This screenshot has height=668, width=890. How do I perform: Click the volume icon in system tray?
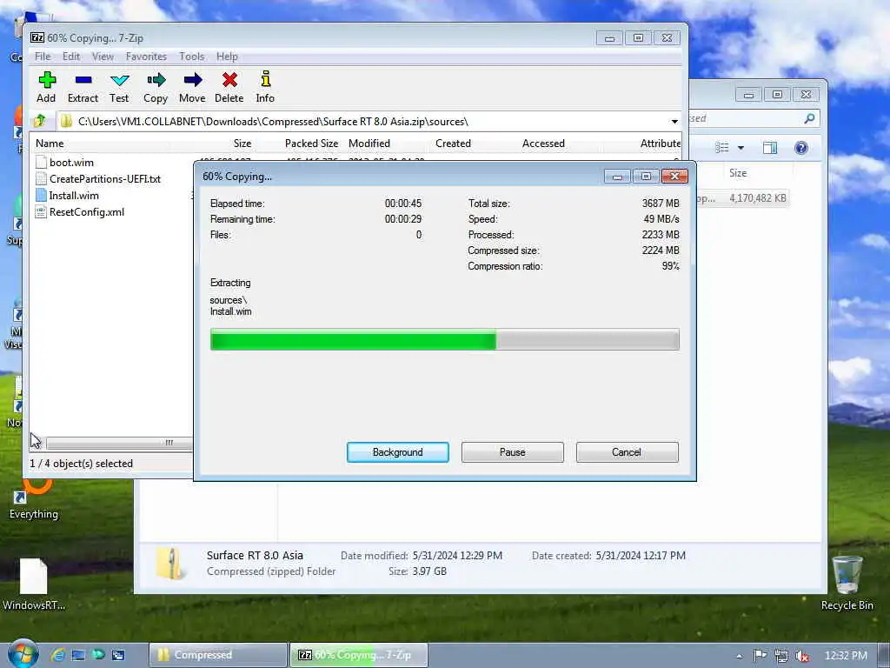(x=802, y=656)
